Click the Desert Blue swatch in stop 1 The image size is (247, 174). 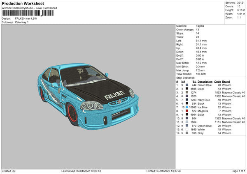(187, 85)
